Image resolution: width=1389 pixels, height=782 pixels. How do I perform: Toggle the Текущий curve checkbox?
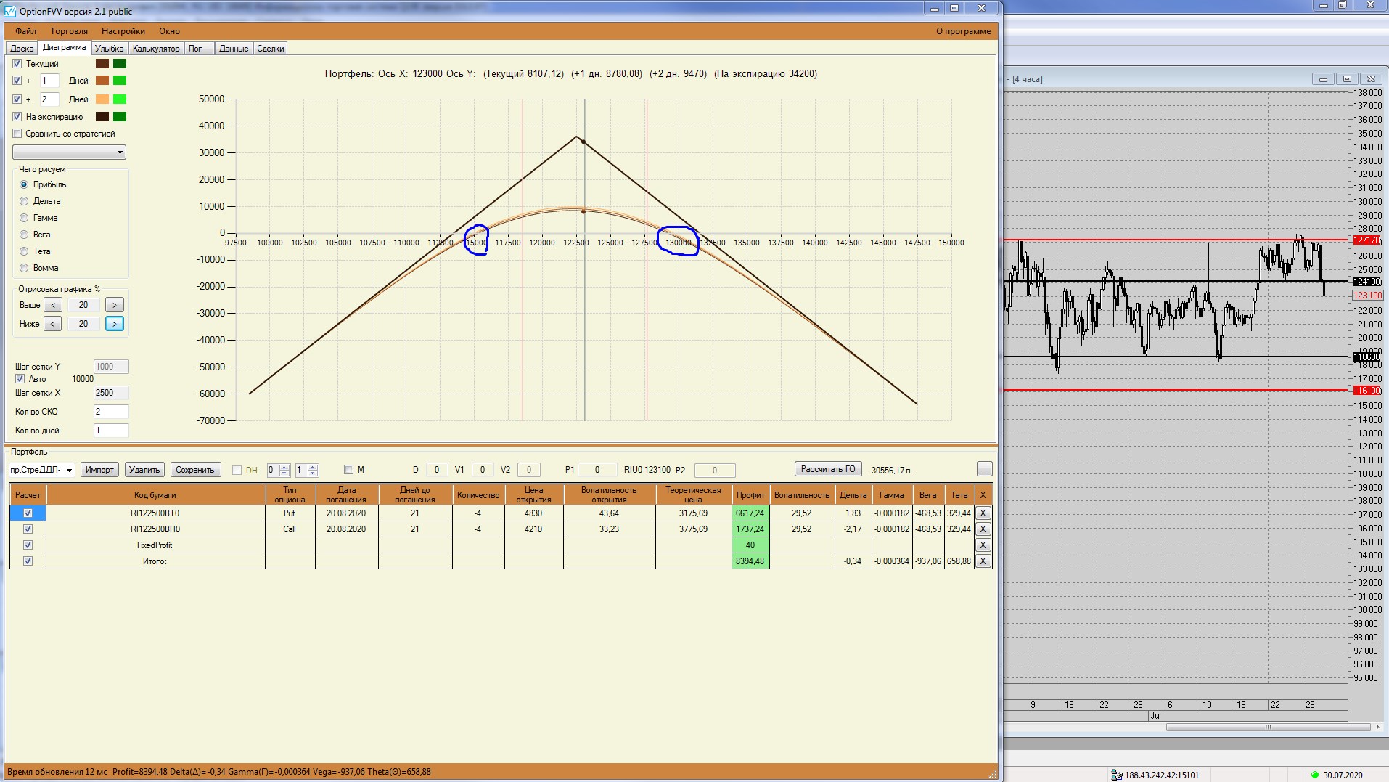pos(17,64)
